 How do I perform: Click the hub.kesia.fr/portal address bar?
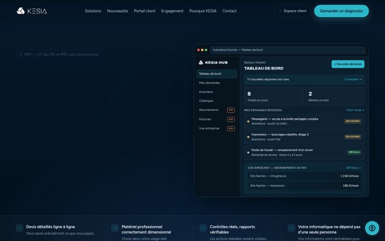click(288, 50)
